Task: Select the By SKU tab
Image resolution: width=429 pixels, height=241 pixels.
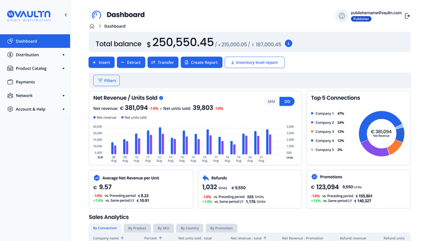Action: pos(164,228)
